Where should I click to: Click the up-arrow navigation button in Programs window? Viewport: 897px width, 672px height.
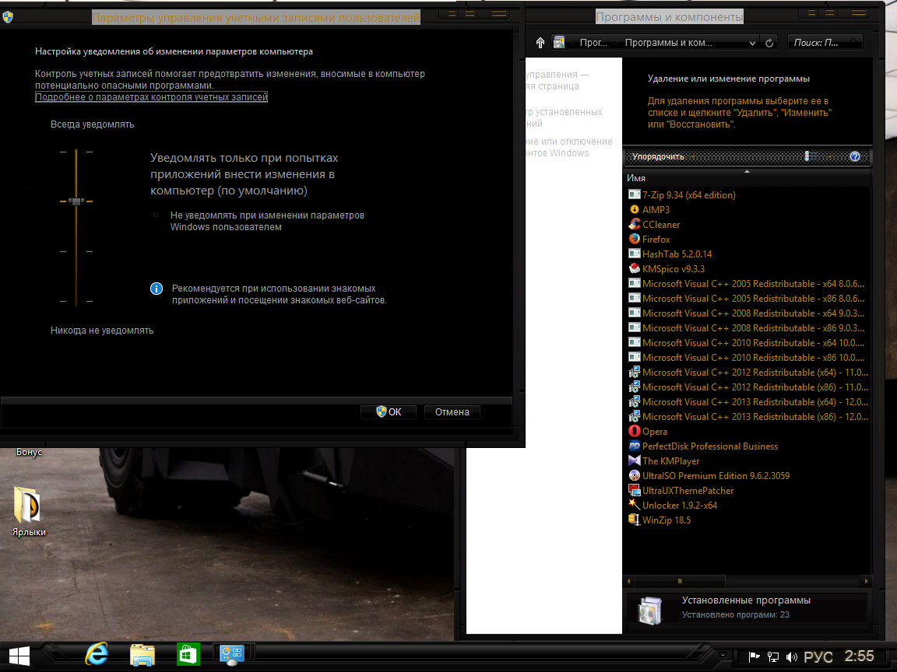point(540,43)
